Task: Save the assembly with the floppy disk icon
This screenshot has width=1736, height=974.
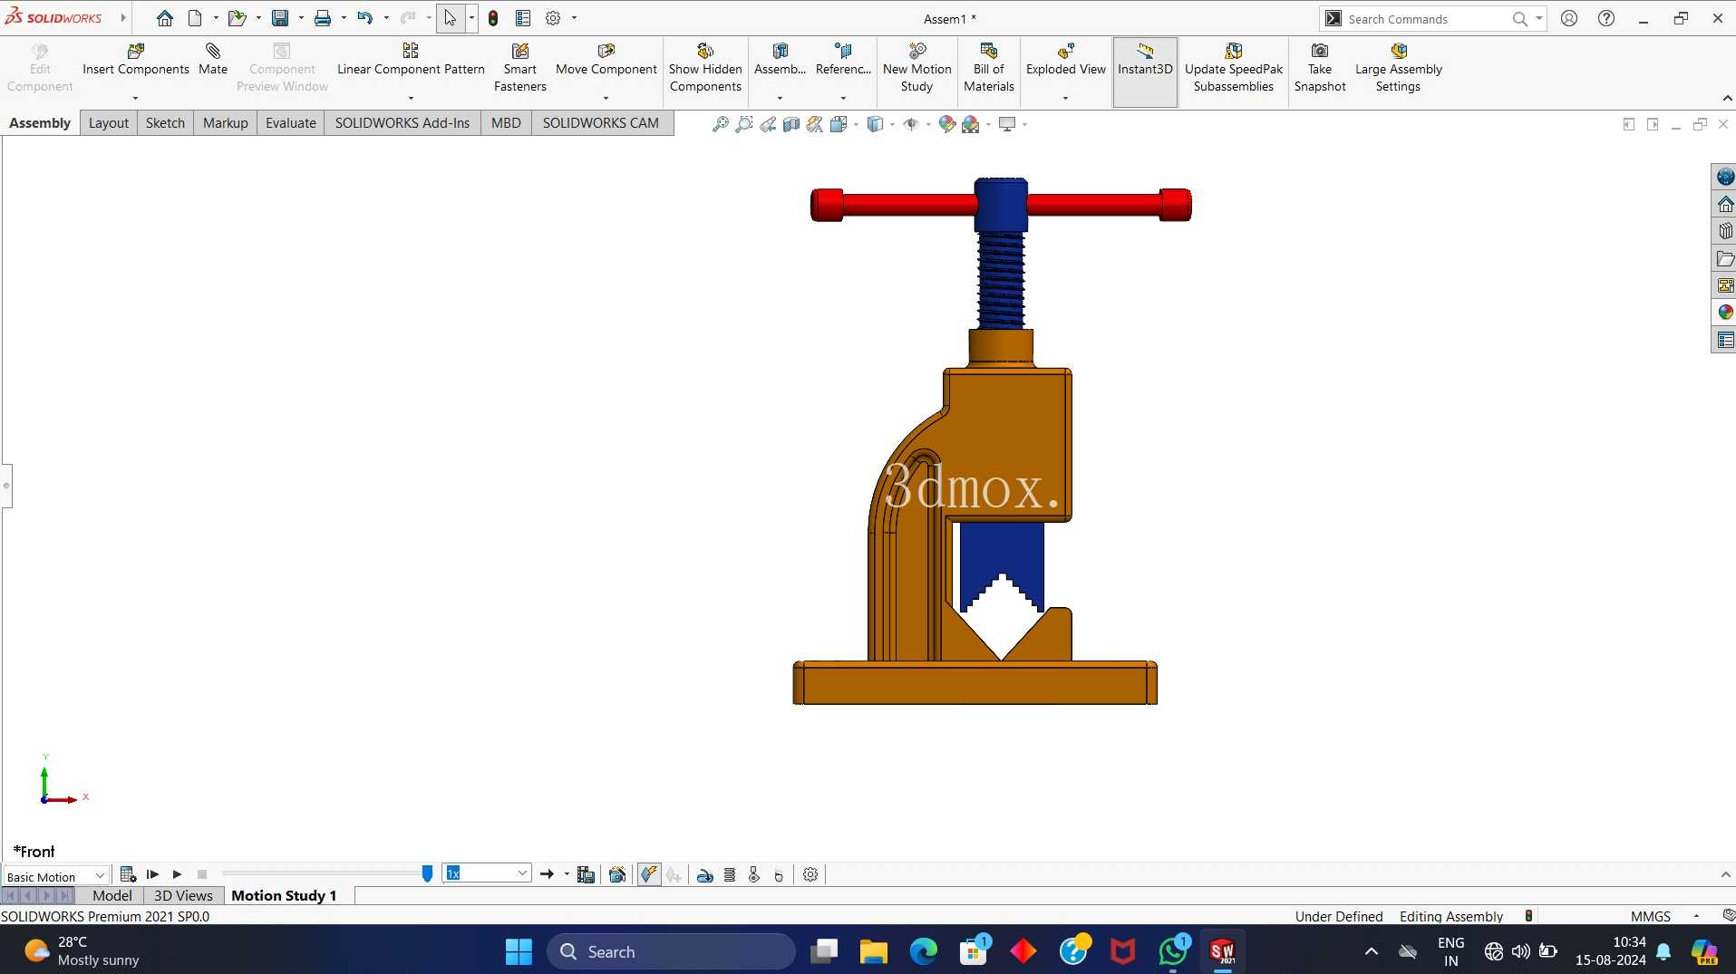Action: [280, 18]
